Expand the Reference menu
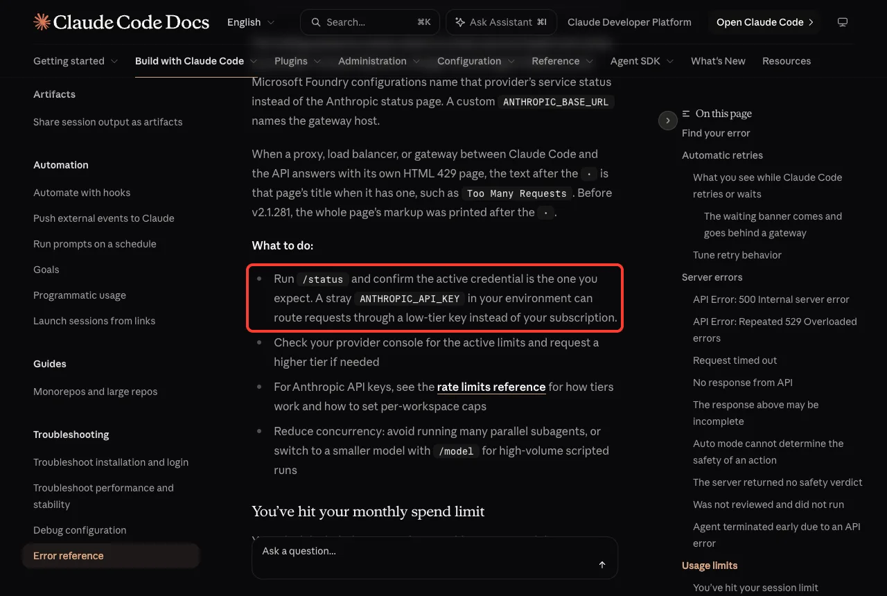This screenshot has width=887, height=596. [563, 61]
